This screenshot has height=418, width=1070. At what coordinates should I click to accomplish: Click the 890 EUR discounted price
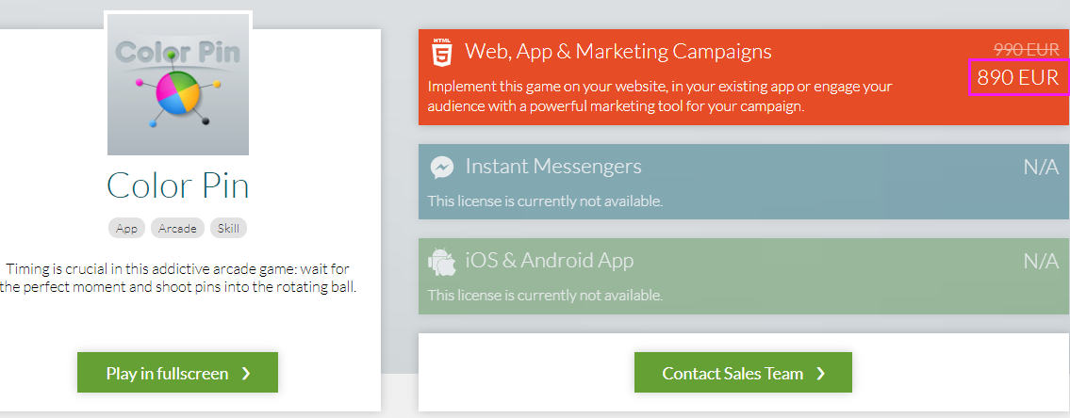coord(1017,77)
